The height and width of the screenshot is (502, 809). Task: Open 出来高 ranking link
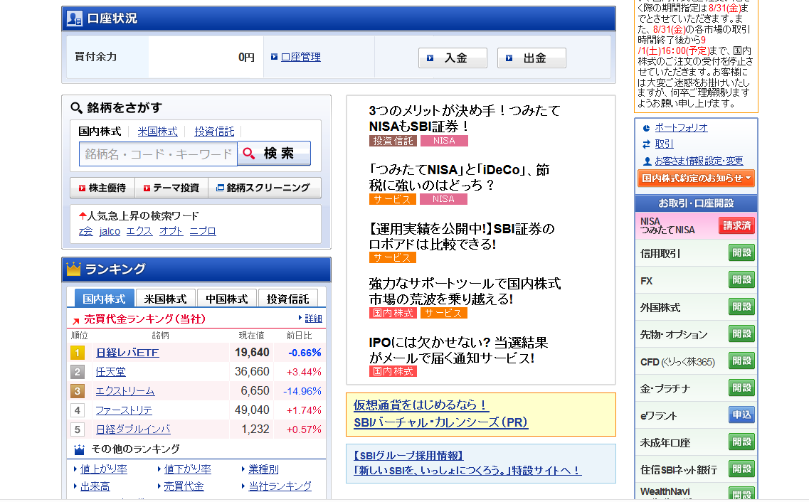coord(95,486)
